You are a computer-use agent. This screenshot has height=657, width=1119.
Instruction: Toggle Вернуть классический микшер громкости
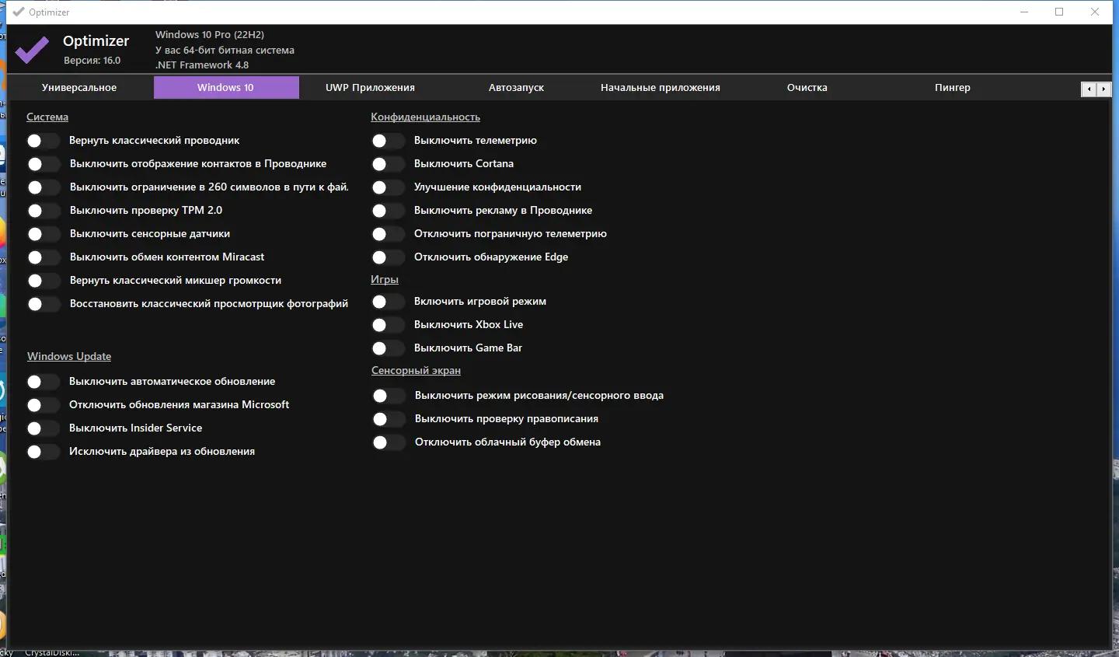click(43, 281)
